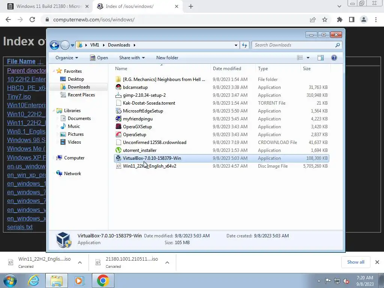Select Unconfirmed 12558.crdownload file
Viewport: 384px width, 288px height.
(x=154, y=142)
